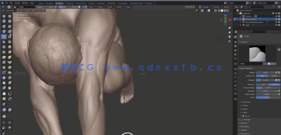The height and width of the screenshot is (135, 281).
Task: Select the Draw Sharp brush
Action: click(x=10, y=16)
